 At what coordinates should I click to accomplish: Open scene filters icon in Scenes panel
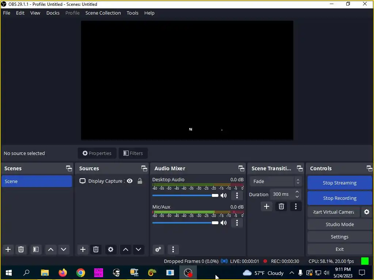pos(36,249)
